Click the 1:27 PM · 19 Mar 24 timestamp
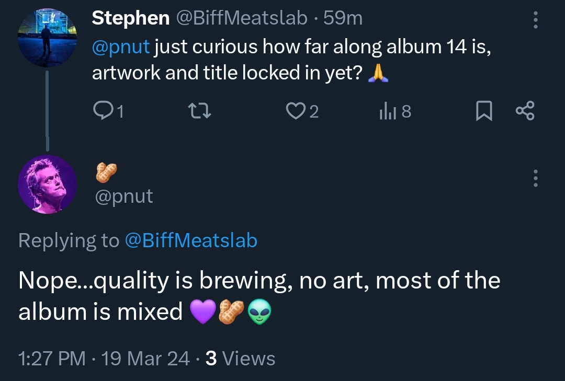This screenshot has height=381, width=565. (x=104, y=359)
